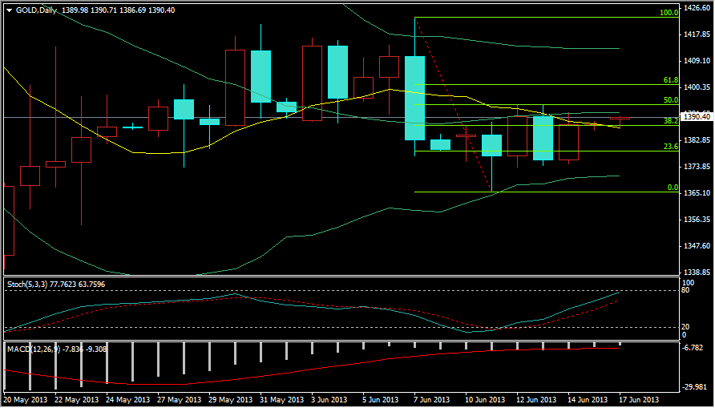
Task: Click the 24 May 2013 date label
Action: pyautogui.click(x=129, y=399)
